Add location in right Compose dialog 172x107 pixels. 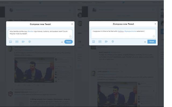[x=113, y=41]
